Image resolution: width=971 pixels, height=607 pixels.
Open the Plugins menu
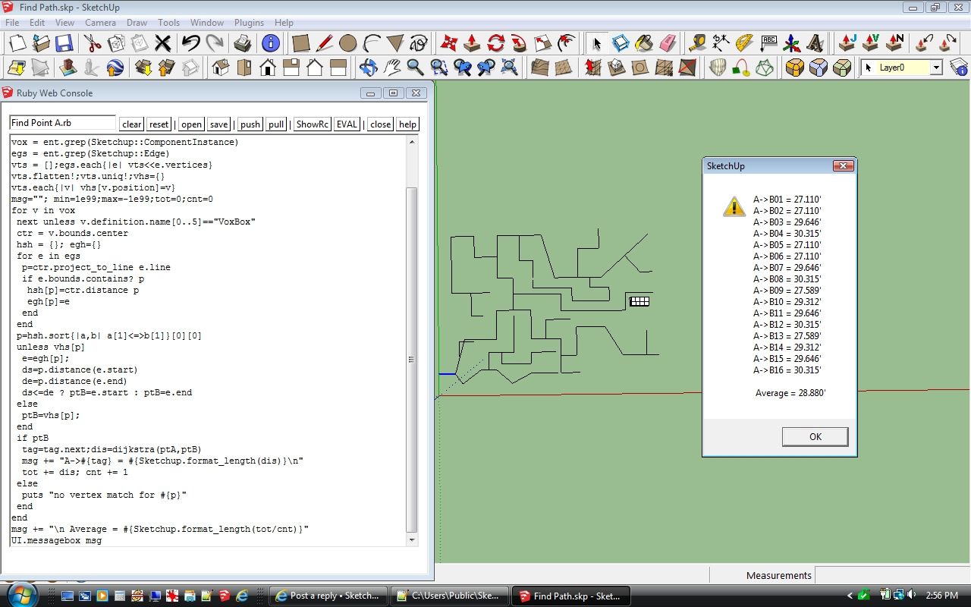click(249, 23)
